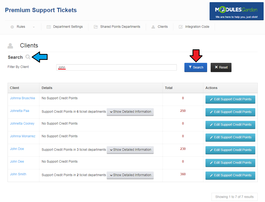Click "Support Credit Points in 2 ticket departments"
The image size is (265, 202).
[x=74, y=175]
